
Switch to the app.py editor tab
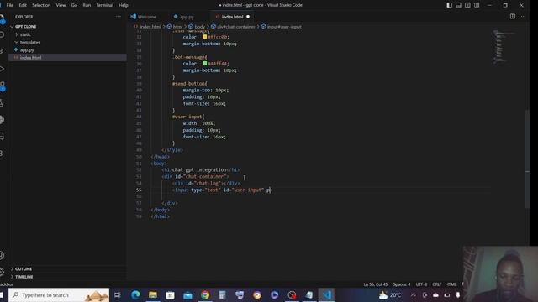pyautogui.click(x=187, y=17)
